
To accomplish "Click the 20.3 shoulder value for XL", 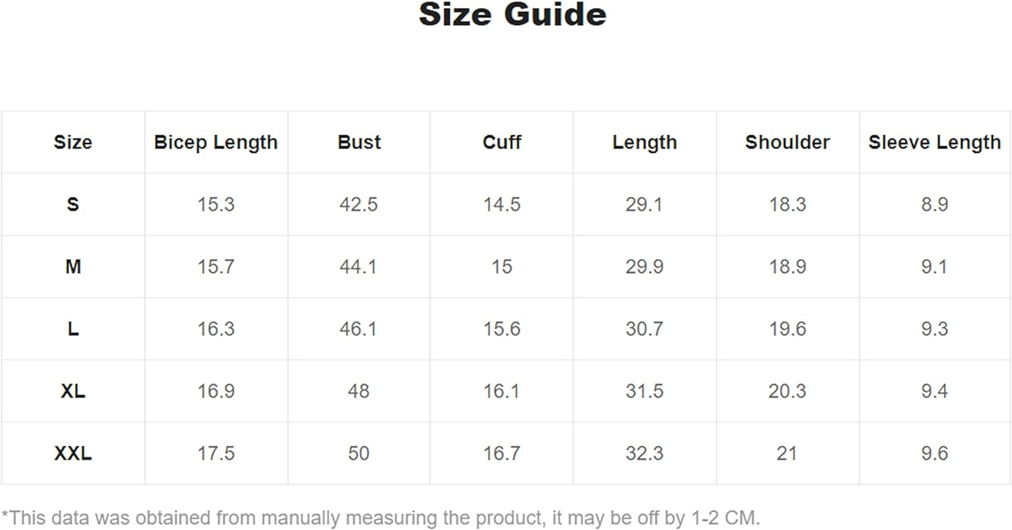I will click(787, 391).
